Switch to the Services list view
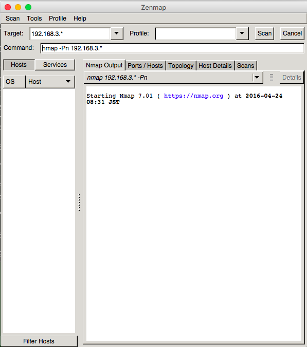Screen dimensions: 307x347 point(55,65)
